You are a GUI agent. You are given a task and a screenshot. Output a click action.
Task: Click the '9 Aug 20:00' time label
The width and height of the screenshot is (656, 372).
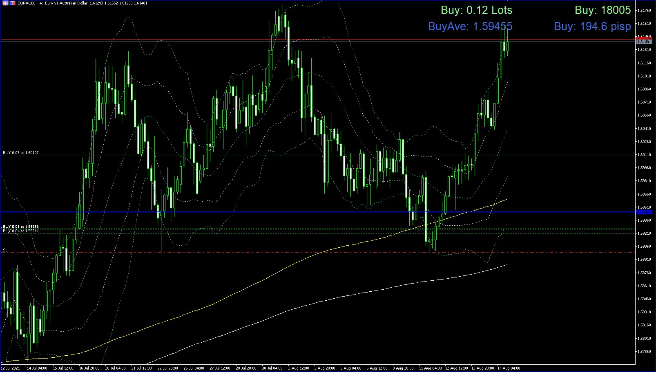[403, 368]
